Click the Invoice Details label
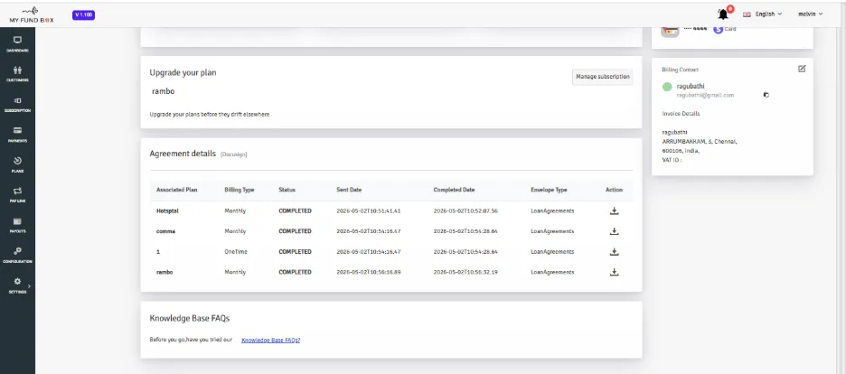Image resolution: width=846 pixels, height=374 pixels. 681,114
